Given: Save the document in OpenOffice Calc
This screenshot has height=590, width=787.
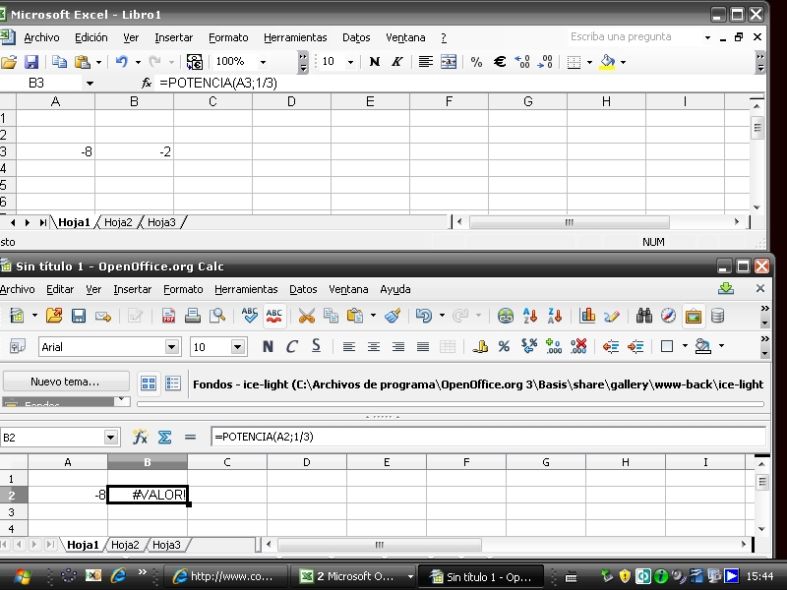Looking at the screenshot, I should click(x=79, y=316).
